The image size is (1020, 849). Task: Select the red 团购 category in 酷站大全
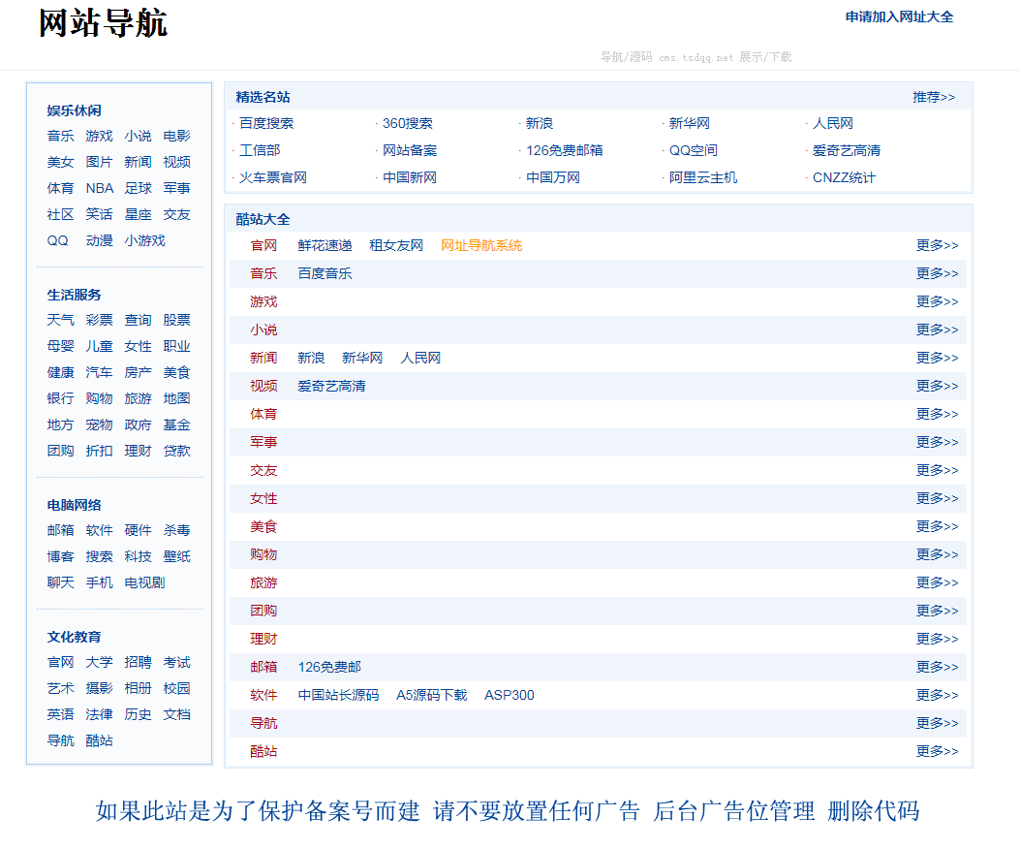coord(263,611)
